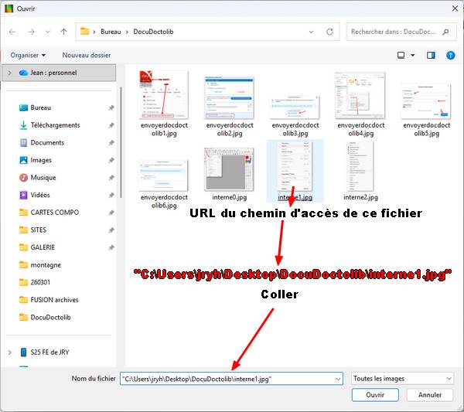
Task: Open FUSION archives folder in sidebar
Action: pos(54,300)
